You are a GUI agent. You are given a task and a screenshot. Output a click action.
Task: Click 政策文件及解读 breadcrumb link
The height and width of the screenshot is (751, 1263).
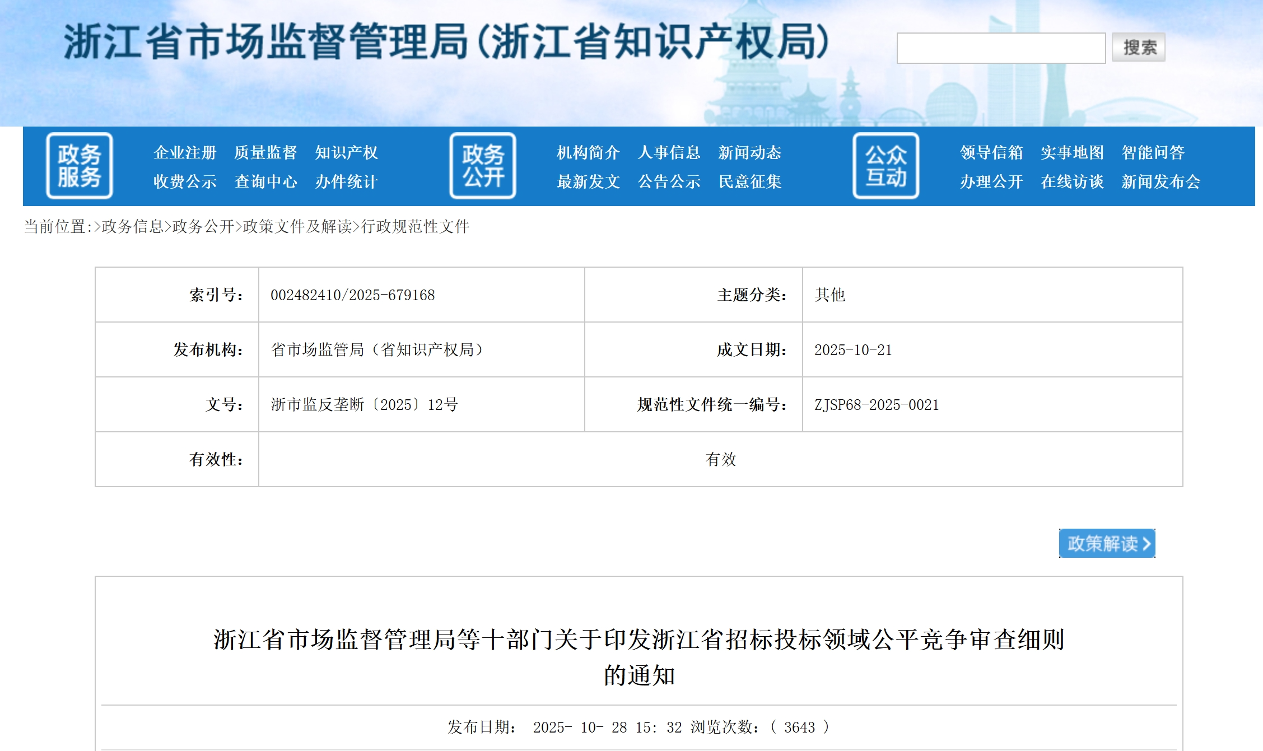click(297, 226)
